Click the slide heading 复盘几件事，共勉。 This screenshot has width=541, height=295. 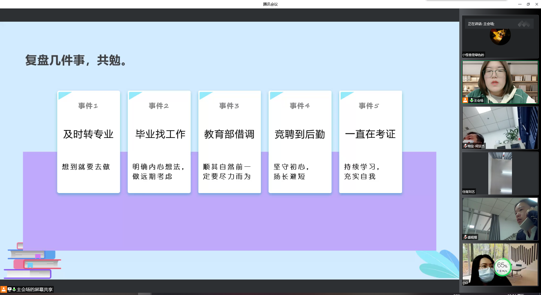[76, 60]
